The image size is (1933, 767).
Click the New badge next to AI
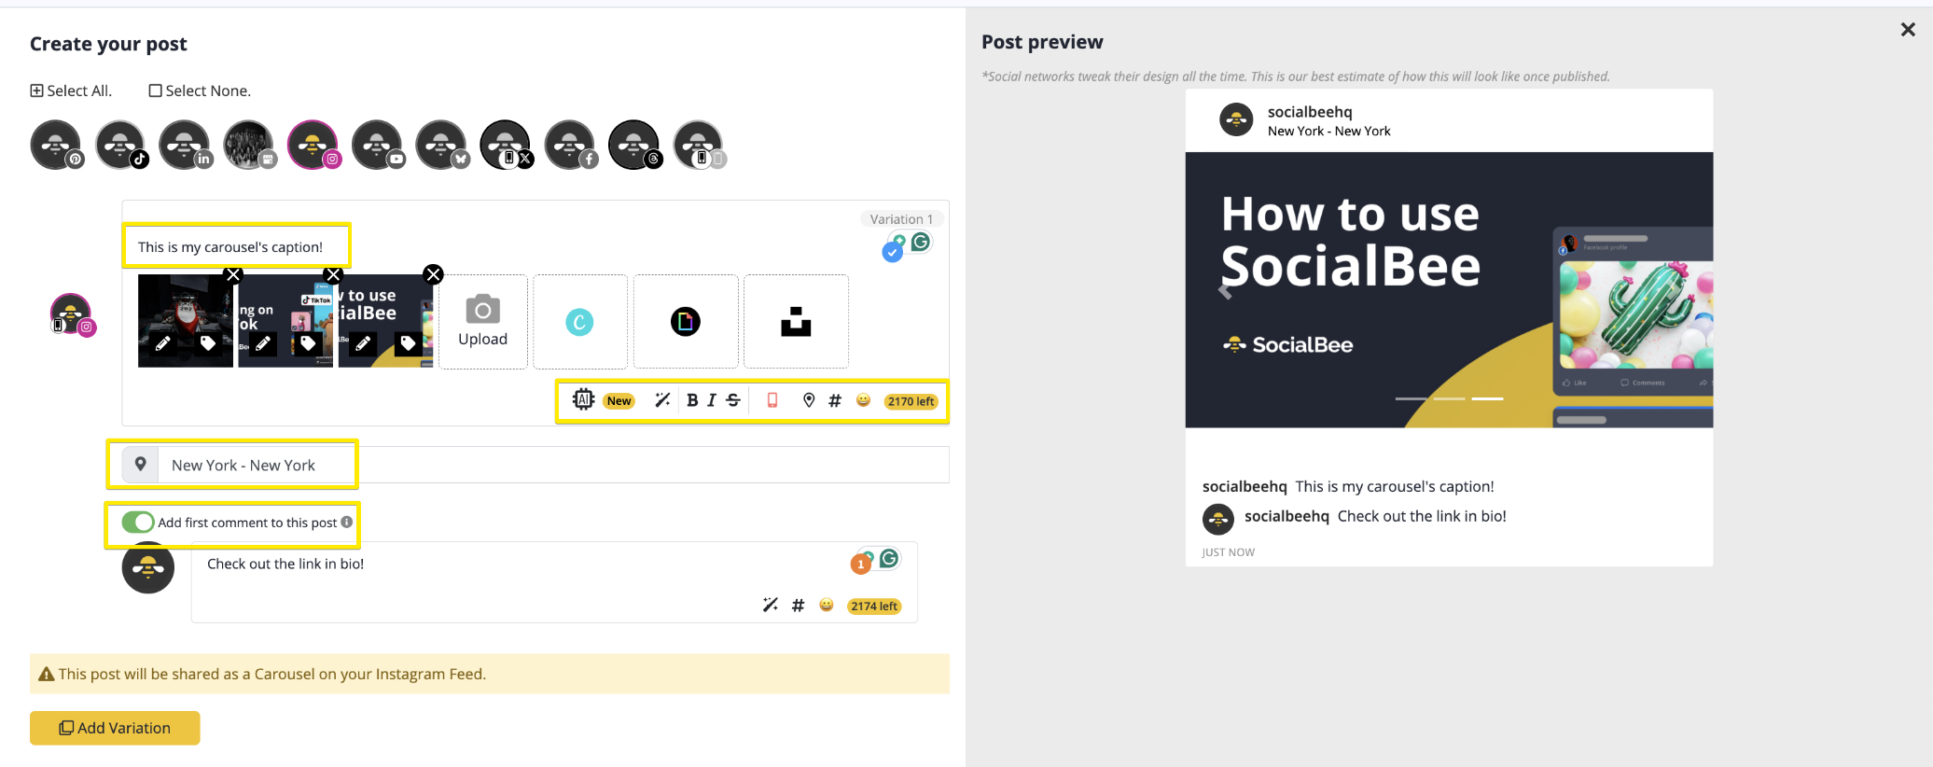619,401
